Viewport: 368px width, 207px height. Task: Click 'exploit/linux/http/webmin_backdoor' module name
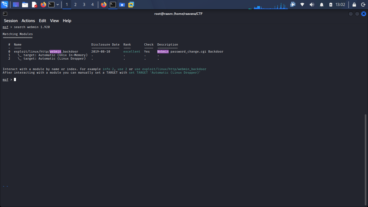tap(46, 51)
